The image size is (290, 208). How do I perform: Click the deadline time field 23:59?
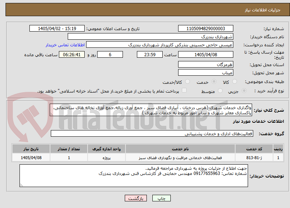tap(150, 54)
